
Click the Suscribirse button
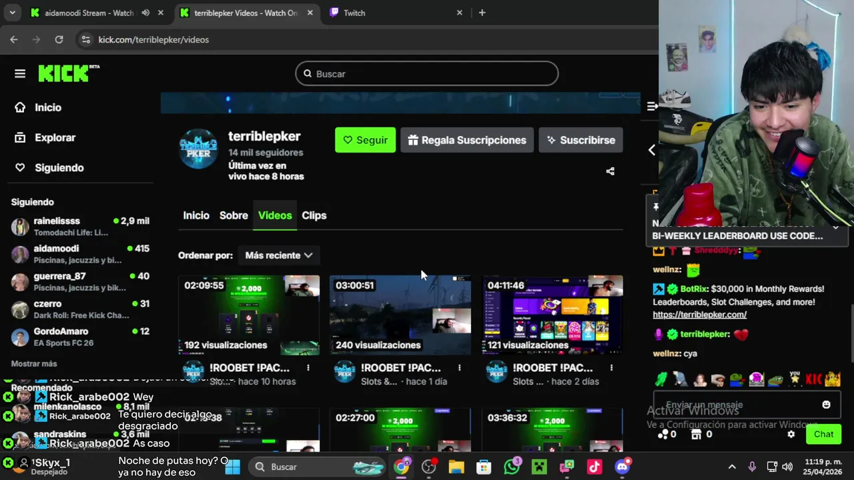(x=580, y=140)
